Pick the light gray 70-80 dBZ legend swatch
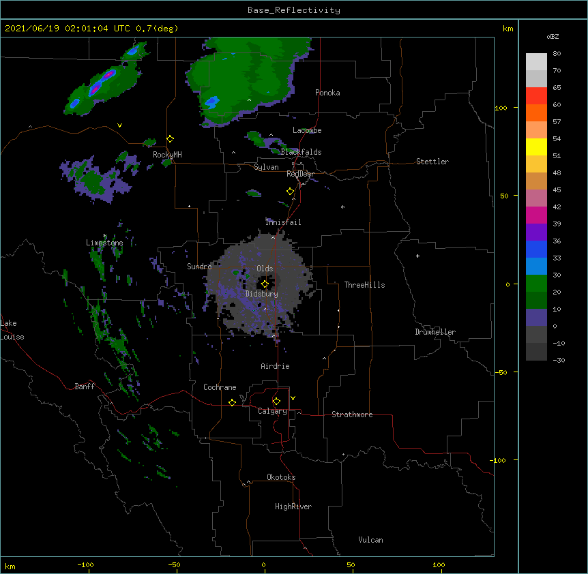 coord(536,62)
